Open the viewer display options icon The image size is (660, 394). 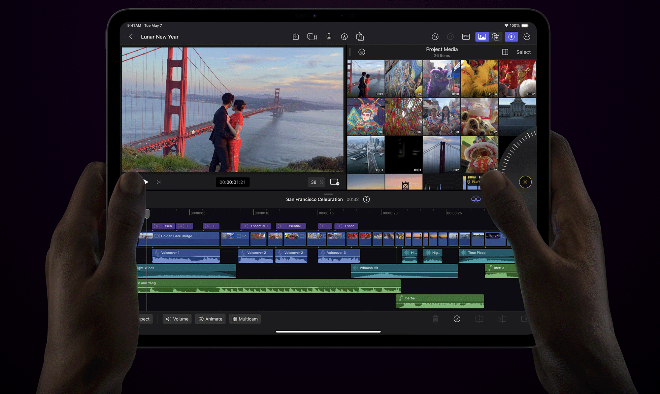pos(335,182)
